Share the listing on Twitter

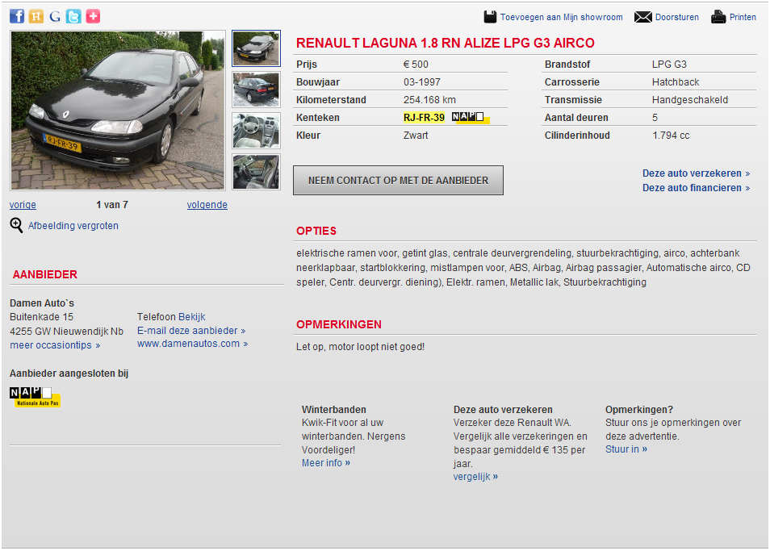73,16
